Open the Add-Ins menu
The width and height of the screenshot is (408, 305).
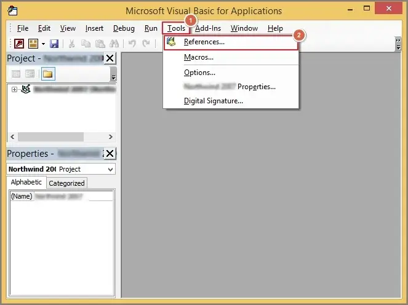(208, 28)
